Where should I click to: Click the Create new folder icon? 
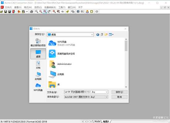[106, 34]
